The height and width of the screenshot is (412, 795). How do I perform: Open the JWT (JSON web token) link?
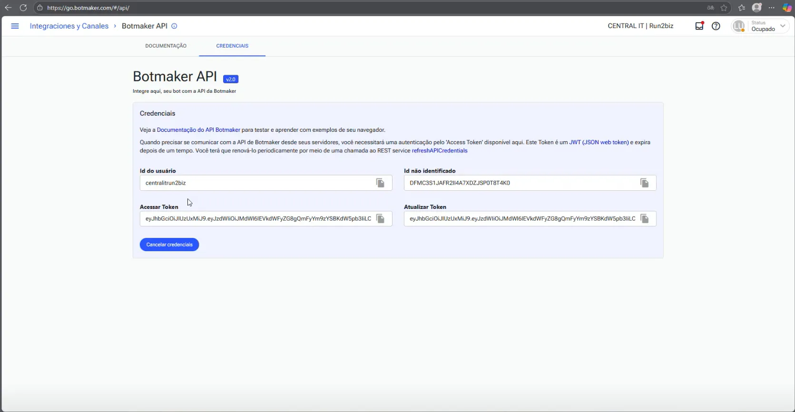pyautogui.click(x=599, y=142)
